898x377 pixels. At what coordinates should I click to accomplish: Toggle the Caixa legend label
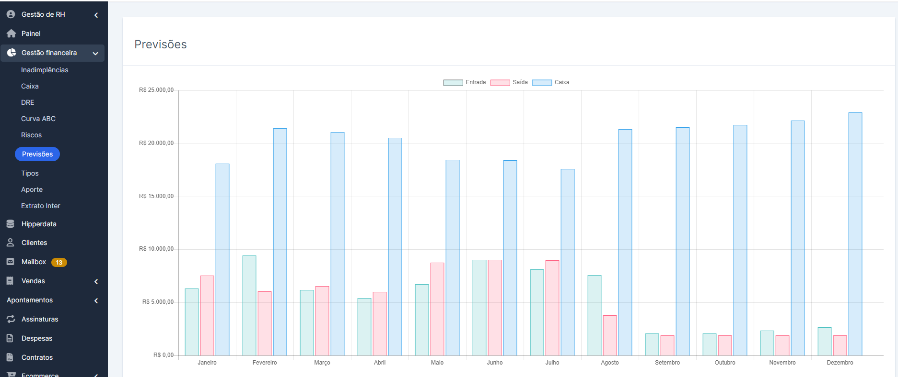point(562,82)
